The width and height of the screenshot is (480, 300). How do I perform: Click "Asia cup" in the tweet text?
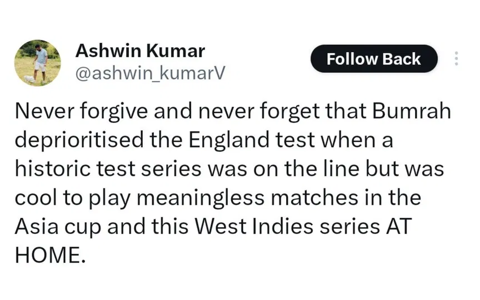click(54, 227)
